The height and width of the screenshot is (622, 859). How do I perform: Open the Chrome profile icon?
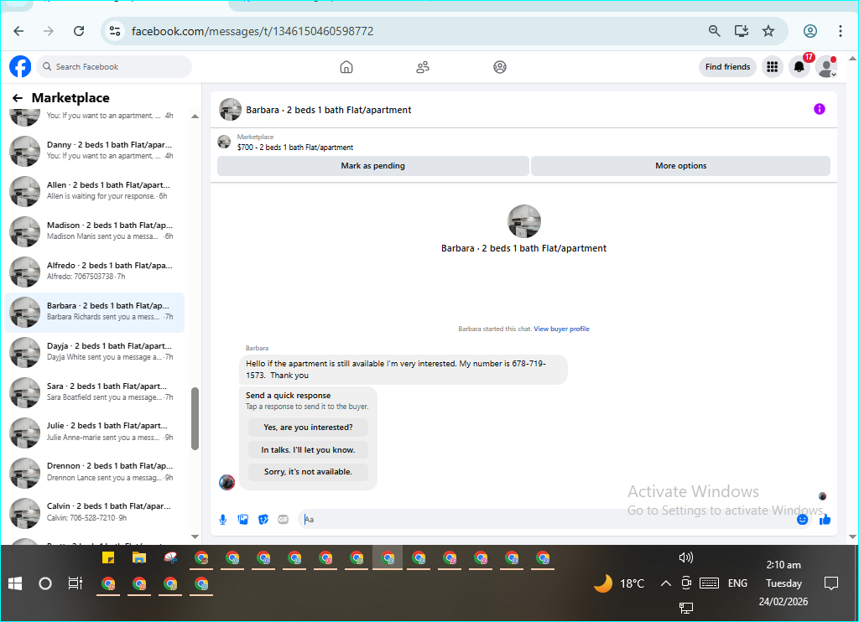(x=810, y=31)
